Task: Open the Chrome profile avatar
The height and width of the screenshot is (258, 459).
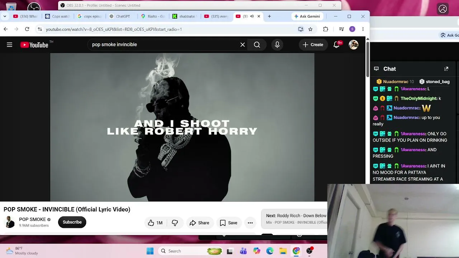Action: (x=352, y=29)
